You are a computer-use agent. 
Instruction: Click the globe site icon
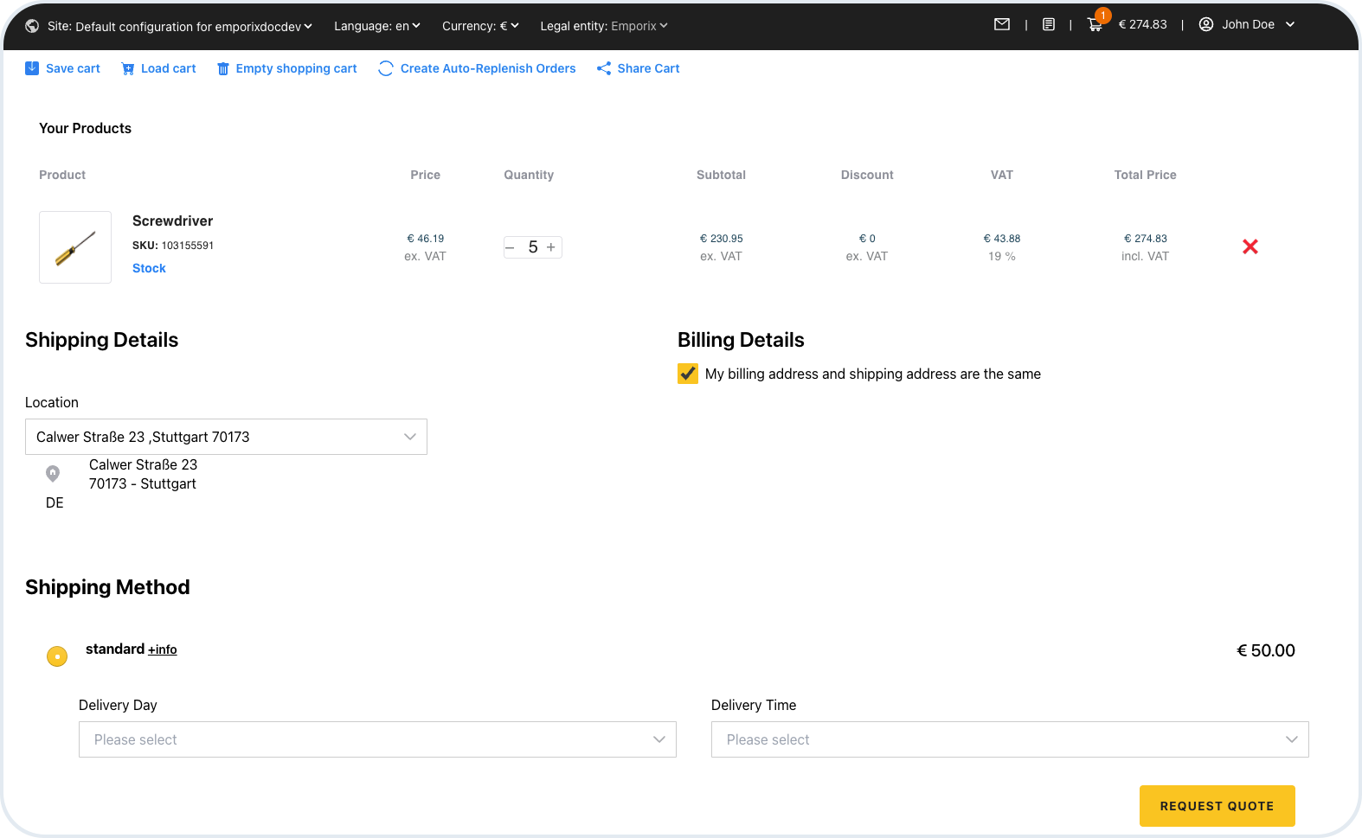(x=32, y=26)
